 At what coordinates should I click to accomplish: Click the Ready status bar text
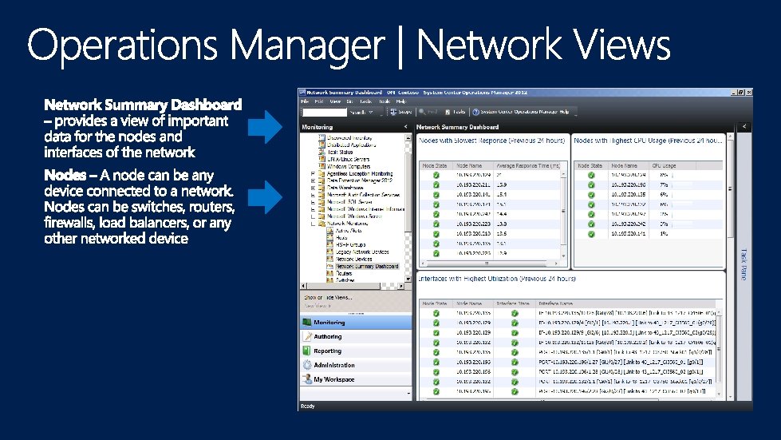click(308, 406)
